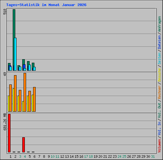Click day number 14 on the axis

coord(72,156)
